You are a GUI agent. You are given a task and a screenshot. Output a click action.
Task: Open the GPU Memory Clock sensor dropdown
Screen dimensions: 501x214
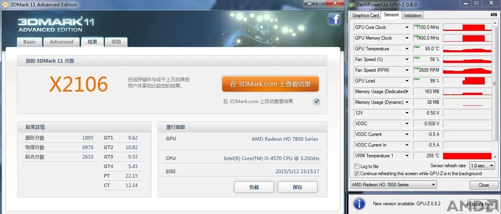click(x=407, y=38)
